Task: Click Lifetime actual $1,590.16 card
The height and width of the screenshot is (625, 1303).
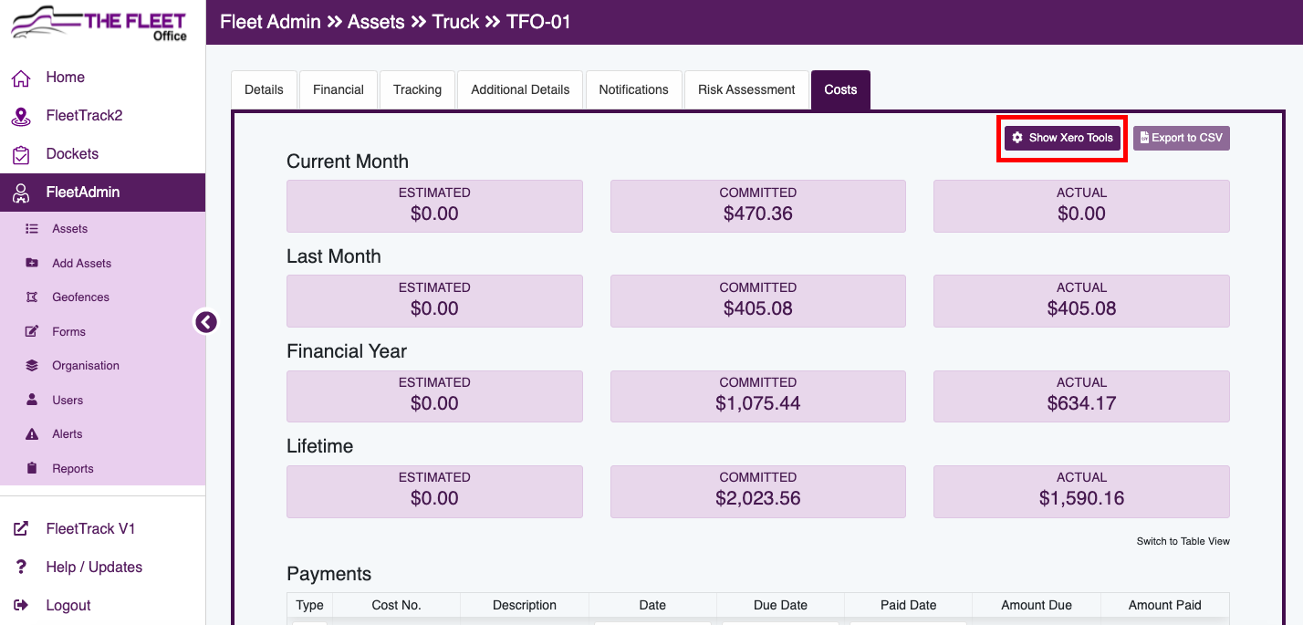Action: (1081, 491)
